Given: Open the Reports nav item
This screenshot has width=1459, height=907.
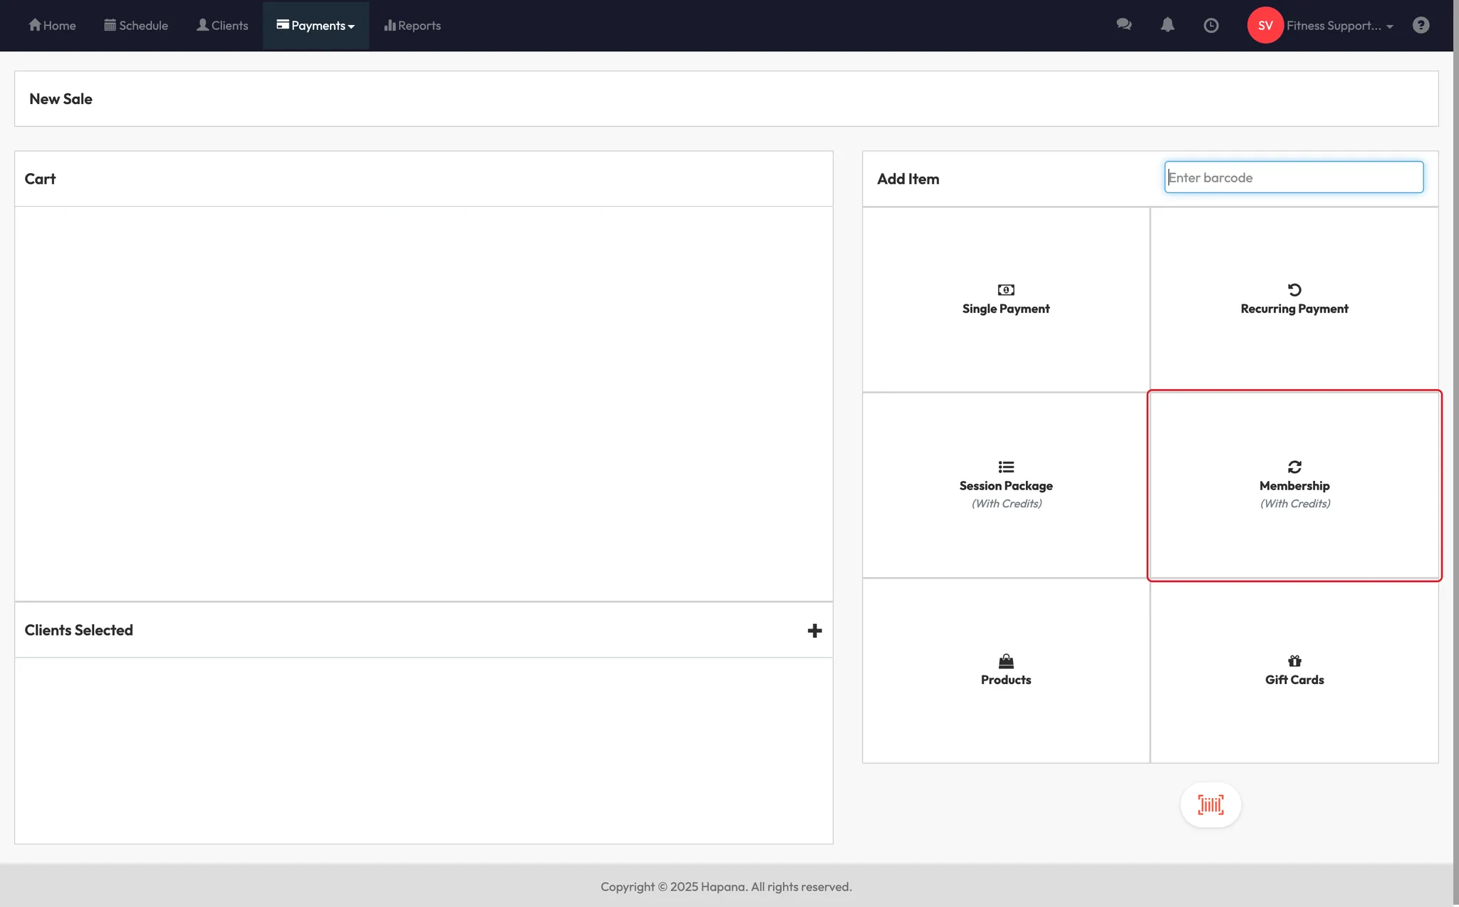Looking at the screenshot, I should [412, 26].
